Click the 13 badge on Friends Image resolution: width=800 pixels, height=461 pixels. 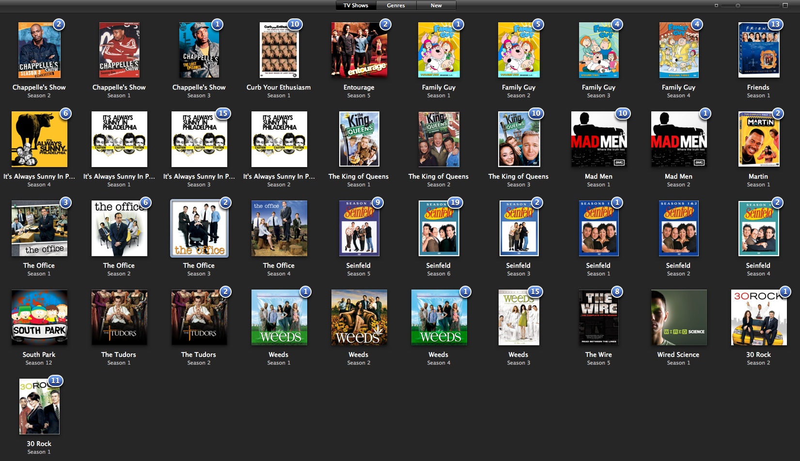pos(775,24)
